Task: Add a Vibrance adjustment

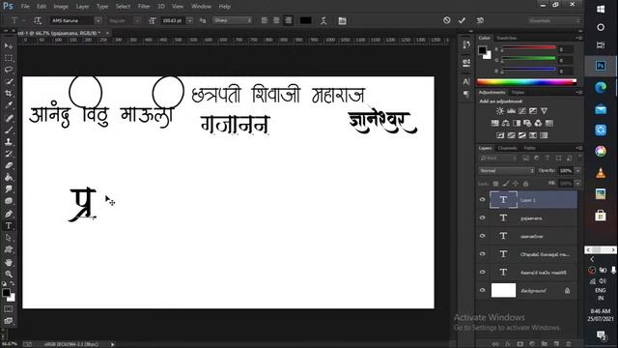Action: click(544, 111)
